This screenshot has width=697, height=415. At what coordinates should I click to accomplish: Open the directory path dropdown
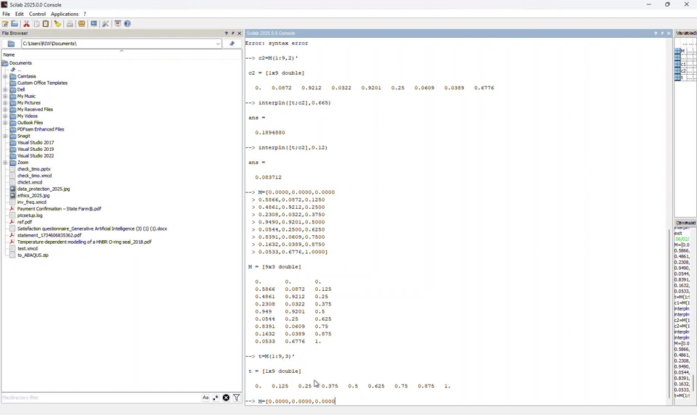(218, 44)
